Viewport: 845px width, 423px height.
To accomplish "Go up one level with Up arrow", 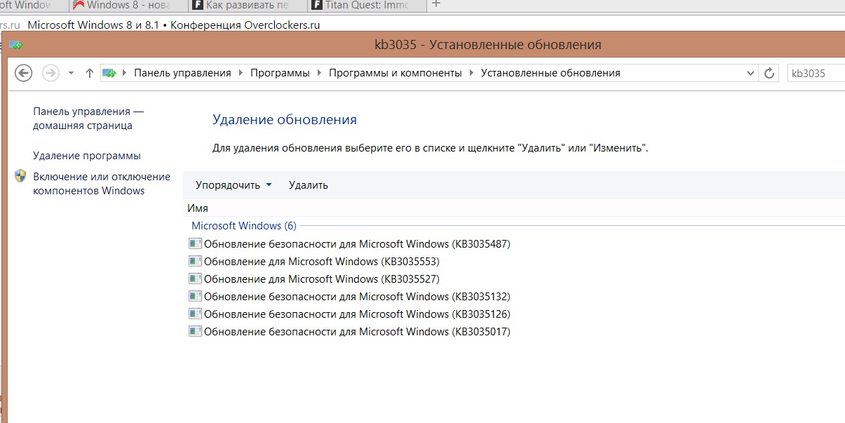I will point(89,73).
